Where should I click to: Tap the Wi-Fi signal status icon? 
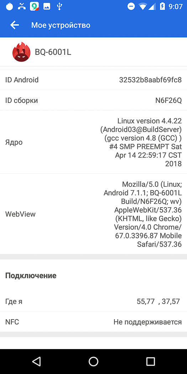pyautogui.click(x=142, y=6)
